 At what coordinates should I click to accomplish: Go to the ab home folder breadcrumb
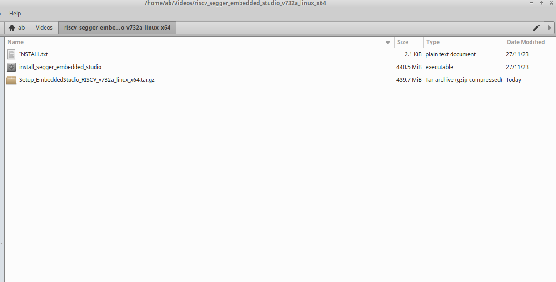pyautogui.click(x=17, y=27)
